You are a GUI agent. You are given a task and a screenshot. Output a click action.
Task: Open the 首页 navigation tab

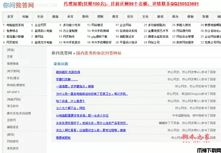tap(10, 17)
